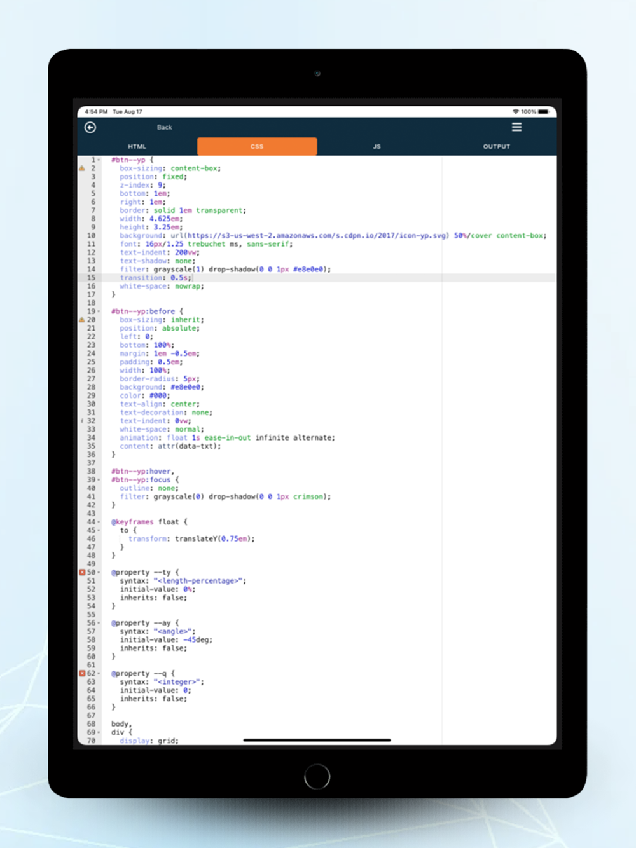Collapse @property --ty fold at line 50
The height and width of the screenshot is (848, 636).
(99, 573)
